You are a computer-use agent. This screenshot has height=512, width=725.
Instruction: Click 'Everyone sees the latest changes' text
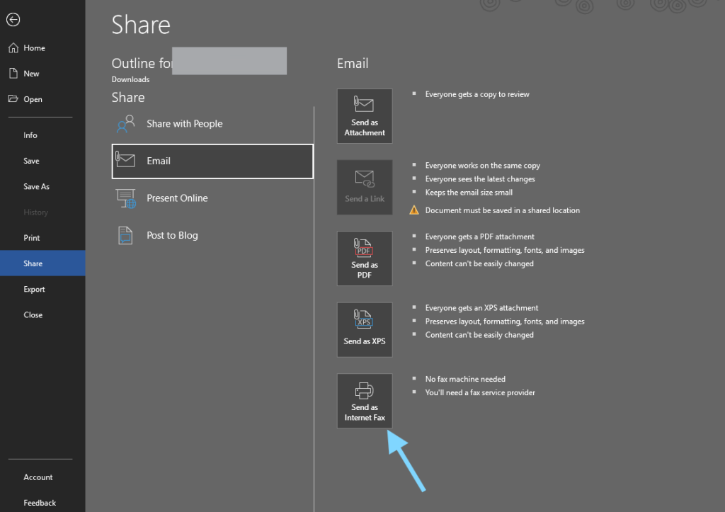(480, 179)
